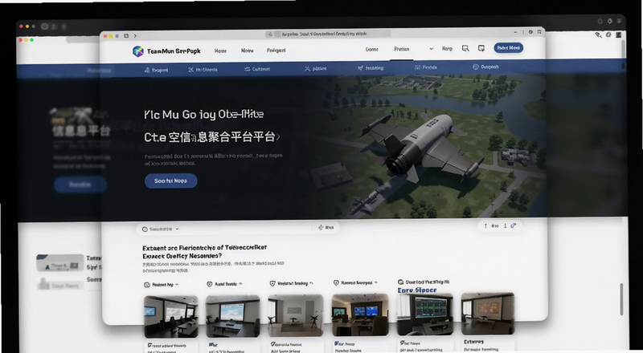The height and width of the screenshot is (353, 643).
Task: Expand the third filter chip with shield icon
Action: point(292,283)
